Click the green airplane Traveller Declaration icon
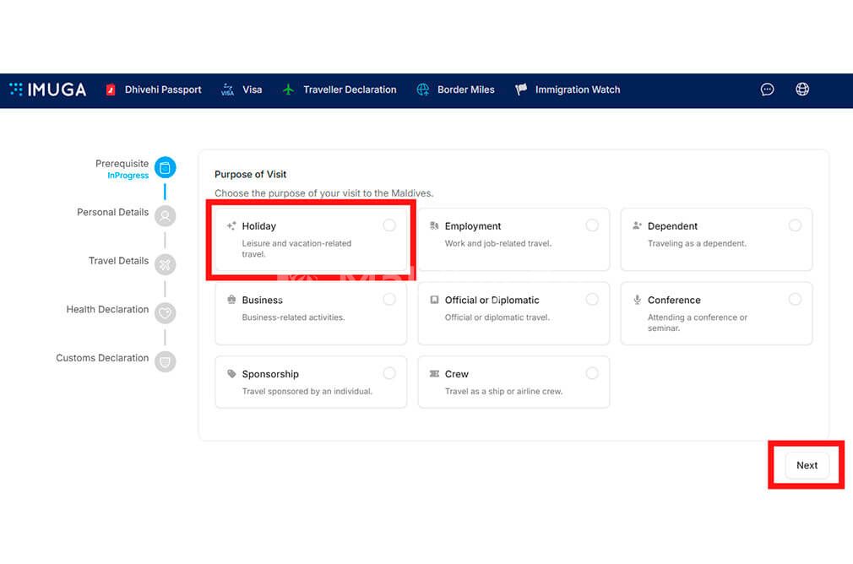Viewport: 853px width, 564px height. click(x=288, y=89)
